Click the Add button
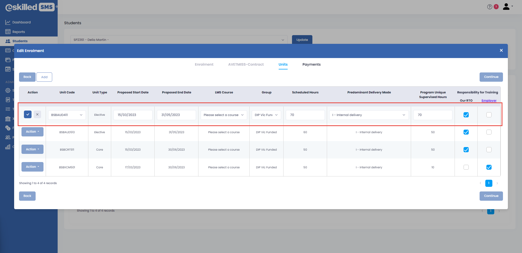 44,77
